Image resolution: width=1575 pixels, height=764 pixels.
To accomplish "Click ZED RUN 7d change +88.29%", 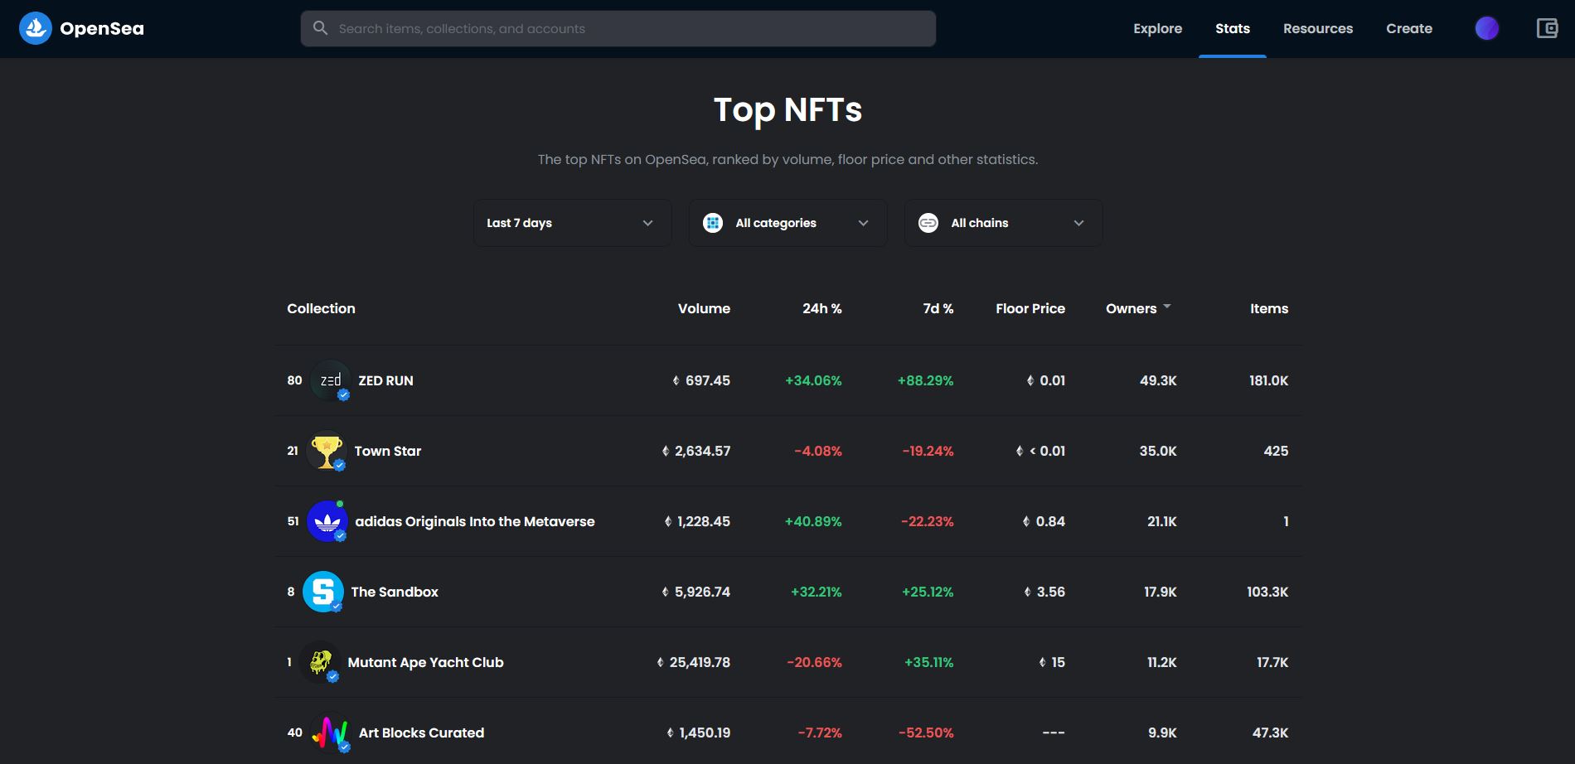I will pos(925,380).
